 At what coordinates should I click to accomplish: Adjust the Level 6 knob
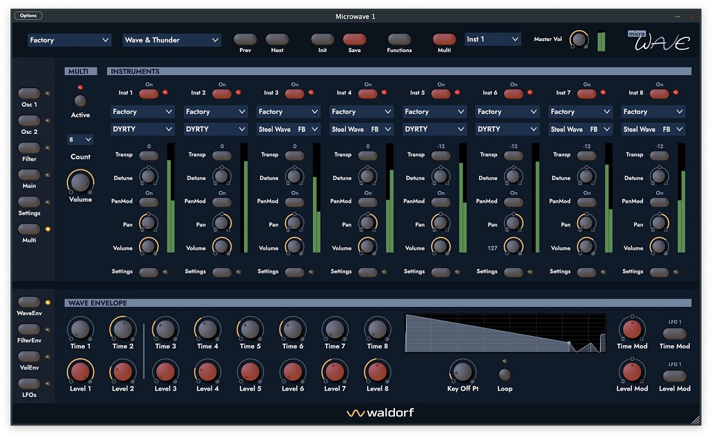pyautogui.click(x=293, y=372)
